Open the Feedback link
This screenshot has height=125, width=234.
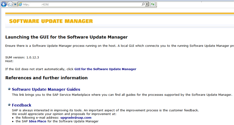[21, 105]
